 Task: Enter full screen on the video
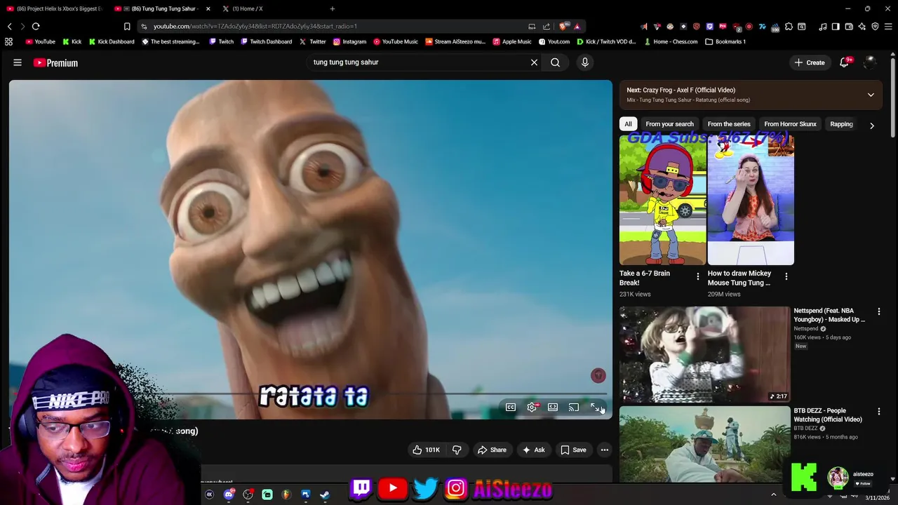click(x=595, y=408)
